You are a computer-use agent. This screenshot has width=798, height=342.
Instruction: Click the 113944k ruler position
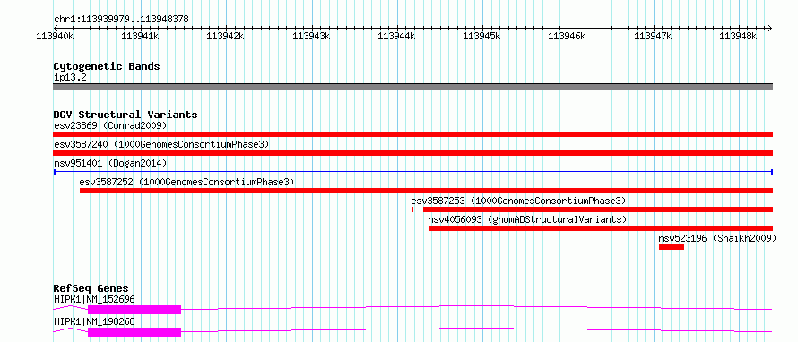(x=396, y=37)
